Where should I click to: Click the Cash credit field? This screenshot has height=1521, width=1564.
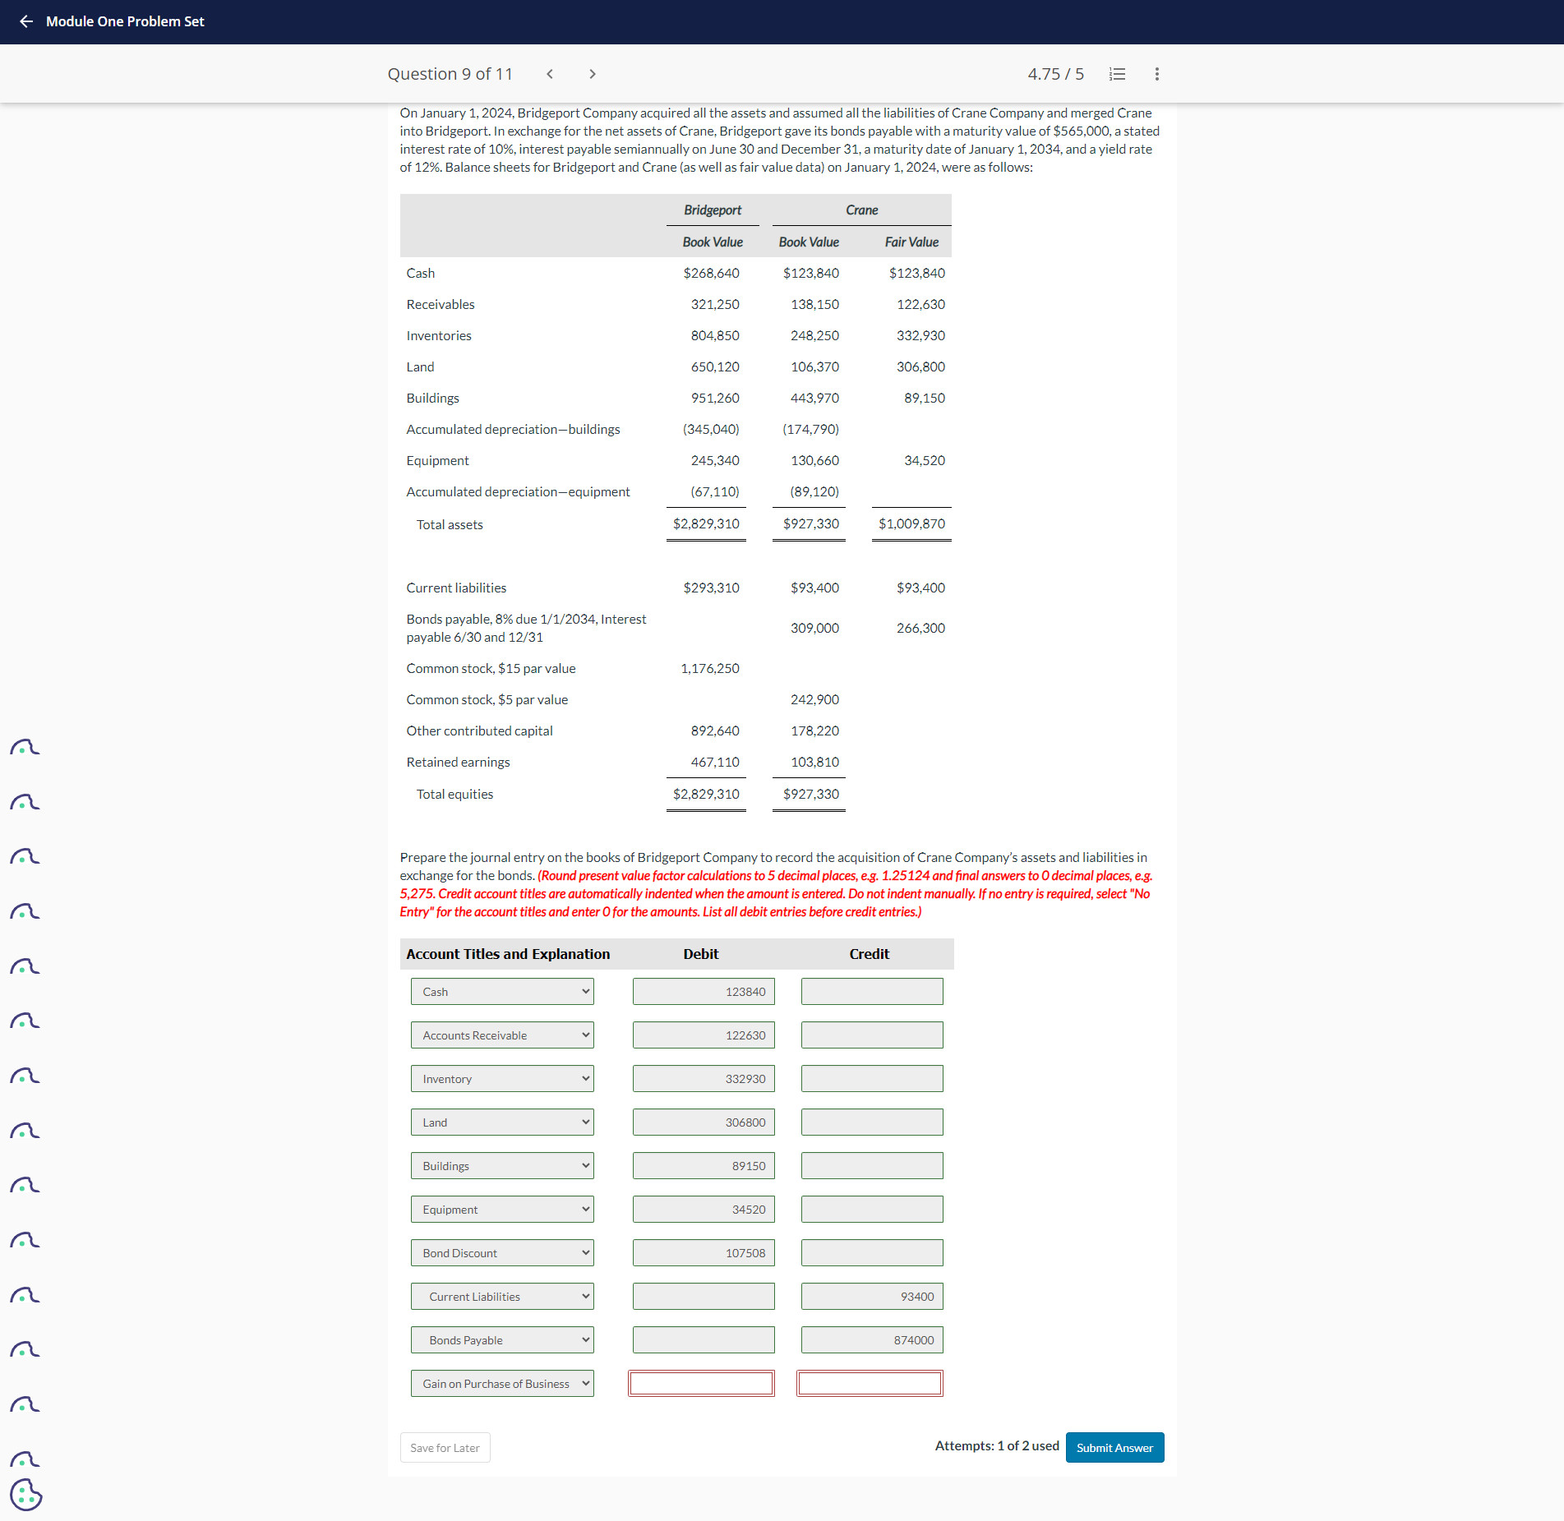click(x=872, y=992)
